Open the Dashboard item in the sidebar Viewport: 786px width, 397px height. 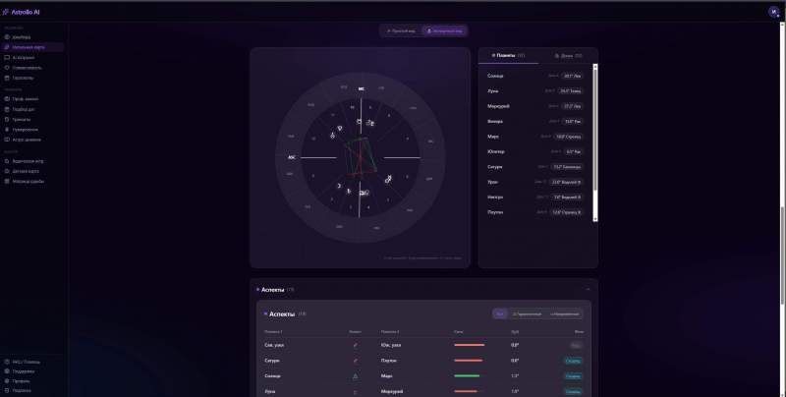tap(21, 37)
